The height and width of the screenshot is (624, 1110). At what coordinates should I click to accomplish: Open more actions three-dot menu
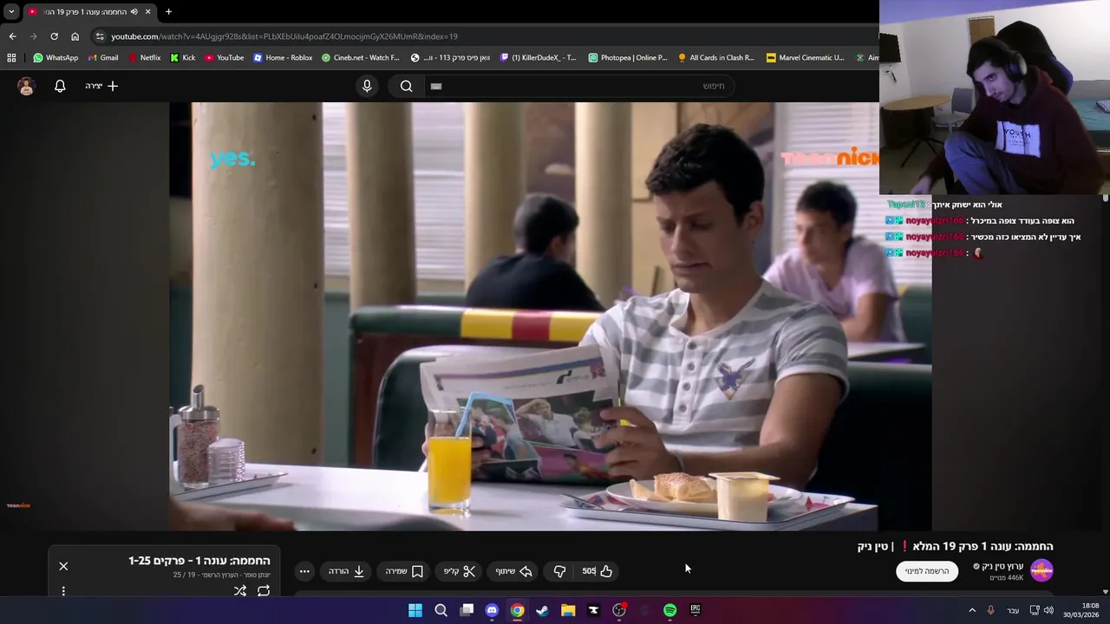click(x=304, y=571)
